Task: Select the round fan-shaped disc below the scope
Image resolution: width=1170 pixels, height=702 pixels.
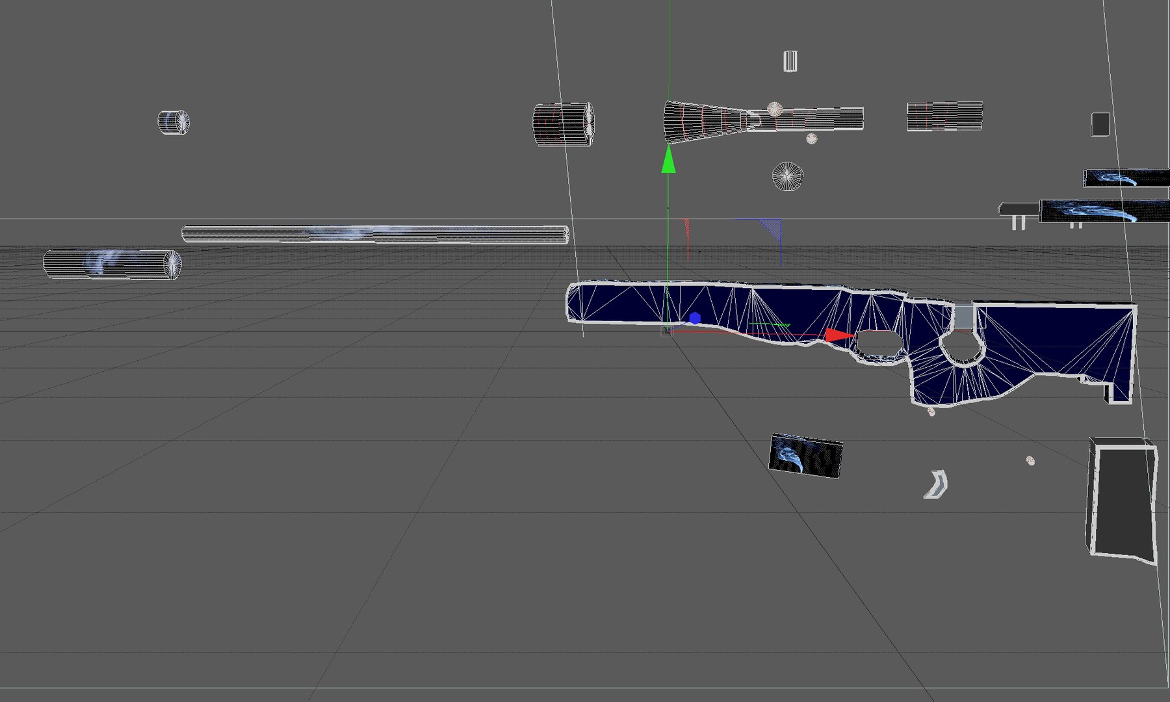Action: (788, 177)
